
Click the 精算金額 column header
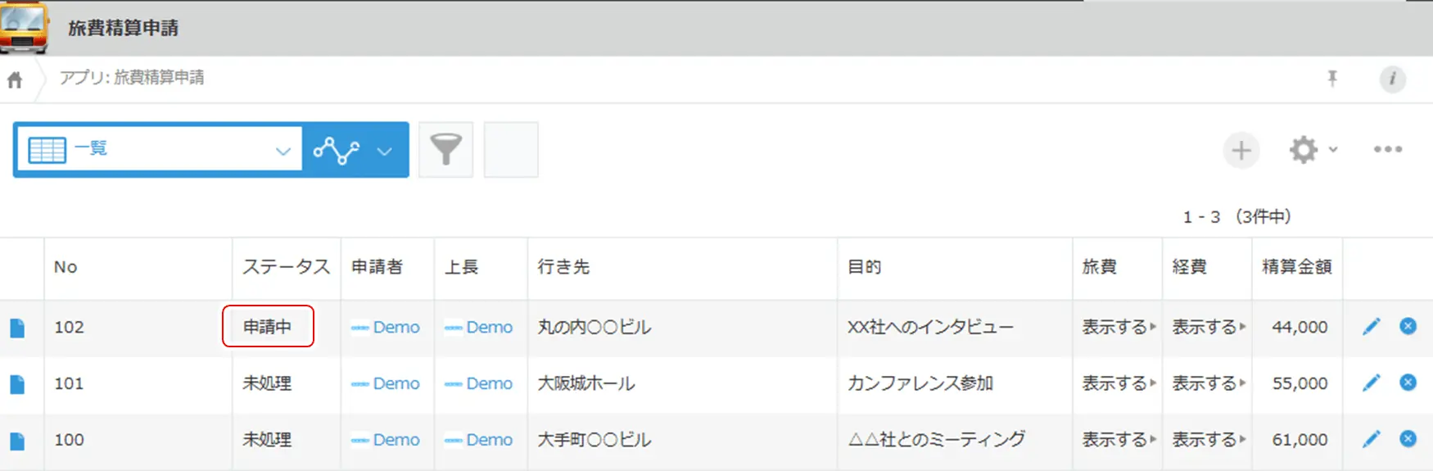coord(1296,267)
